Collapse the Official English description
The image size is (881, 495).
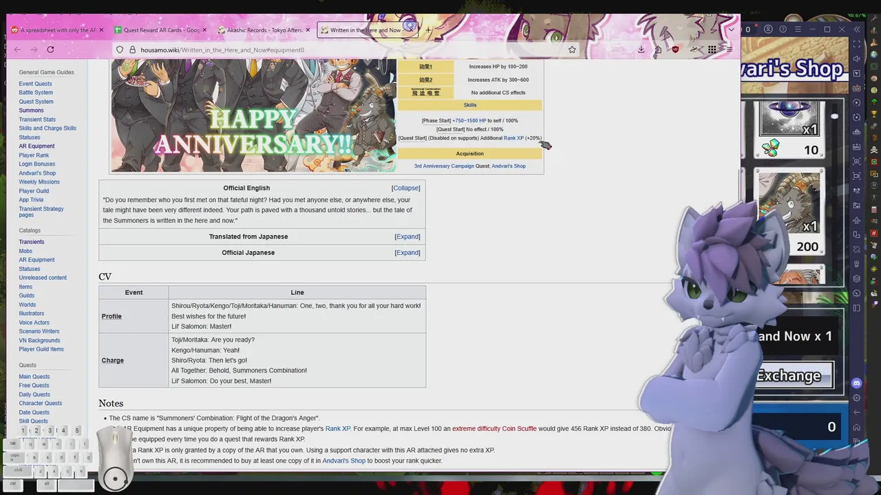coord(405,188)
